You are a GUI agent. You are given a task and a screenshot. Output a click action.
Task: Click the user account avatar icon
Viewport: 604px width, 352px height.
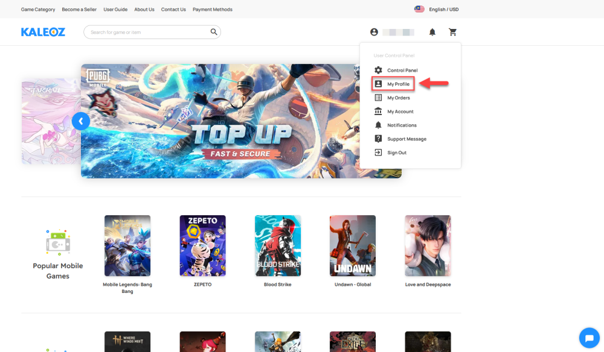(374, 32)
